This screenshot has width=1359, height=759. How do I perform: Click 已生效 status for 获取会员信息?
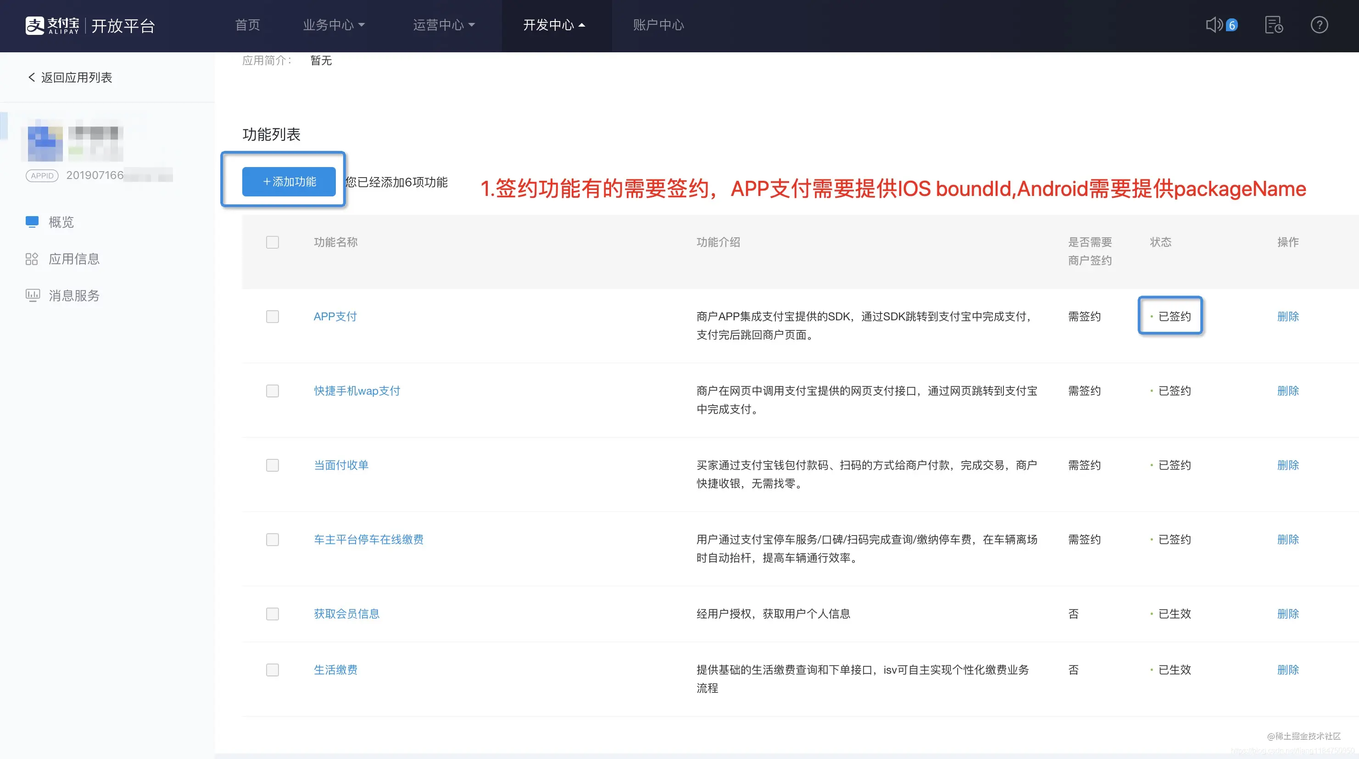pyautogui.click(x=1175, y=614)
